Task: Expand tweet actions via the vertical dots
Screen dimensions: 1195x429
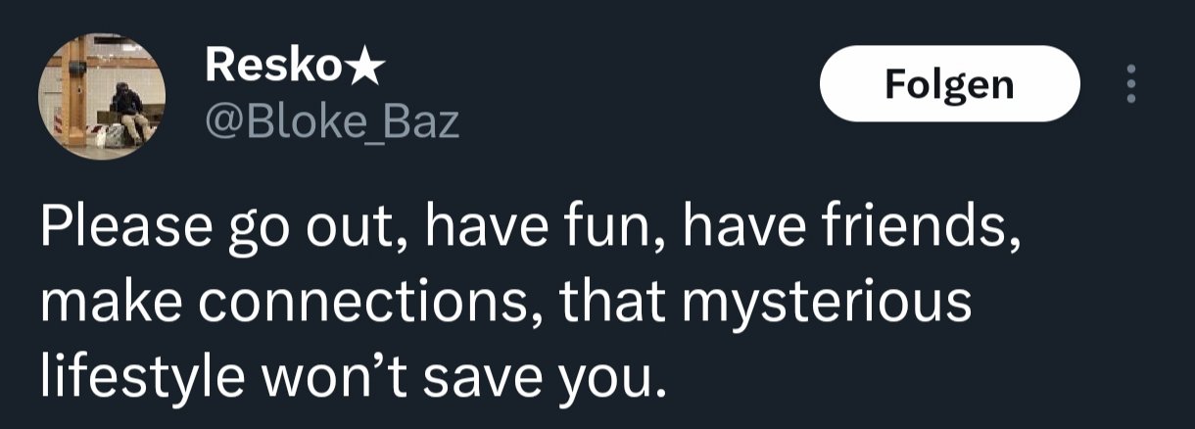Action: 1131,83
